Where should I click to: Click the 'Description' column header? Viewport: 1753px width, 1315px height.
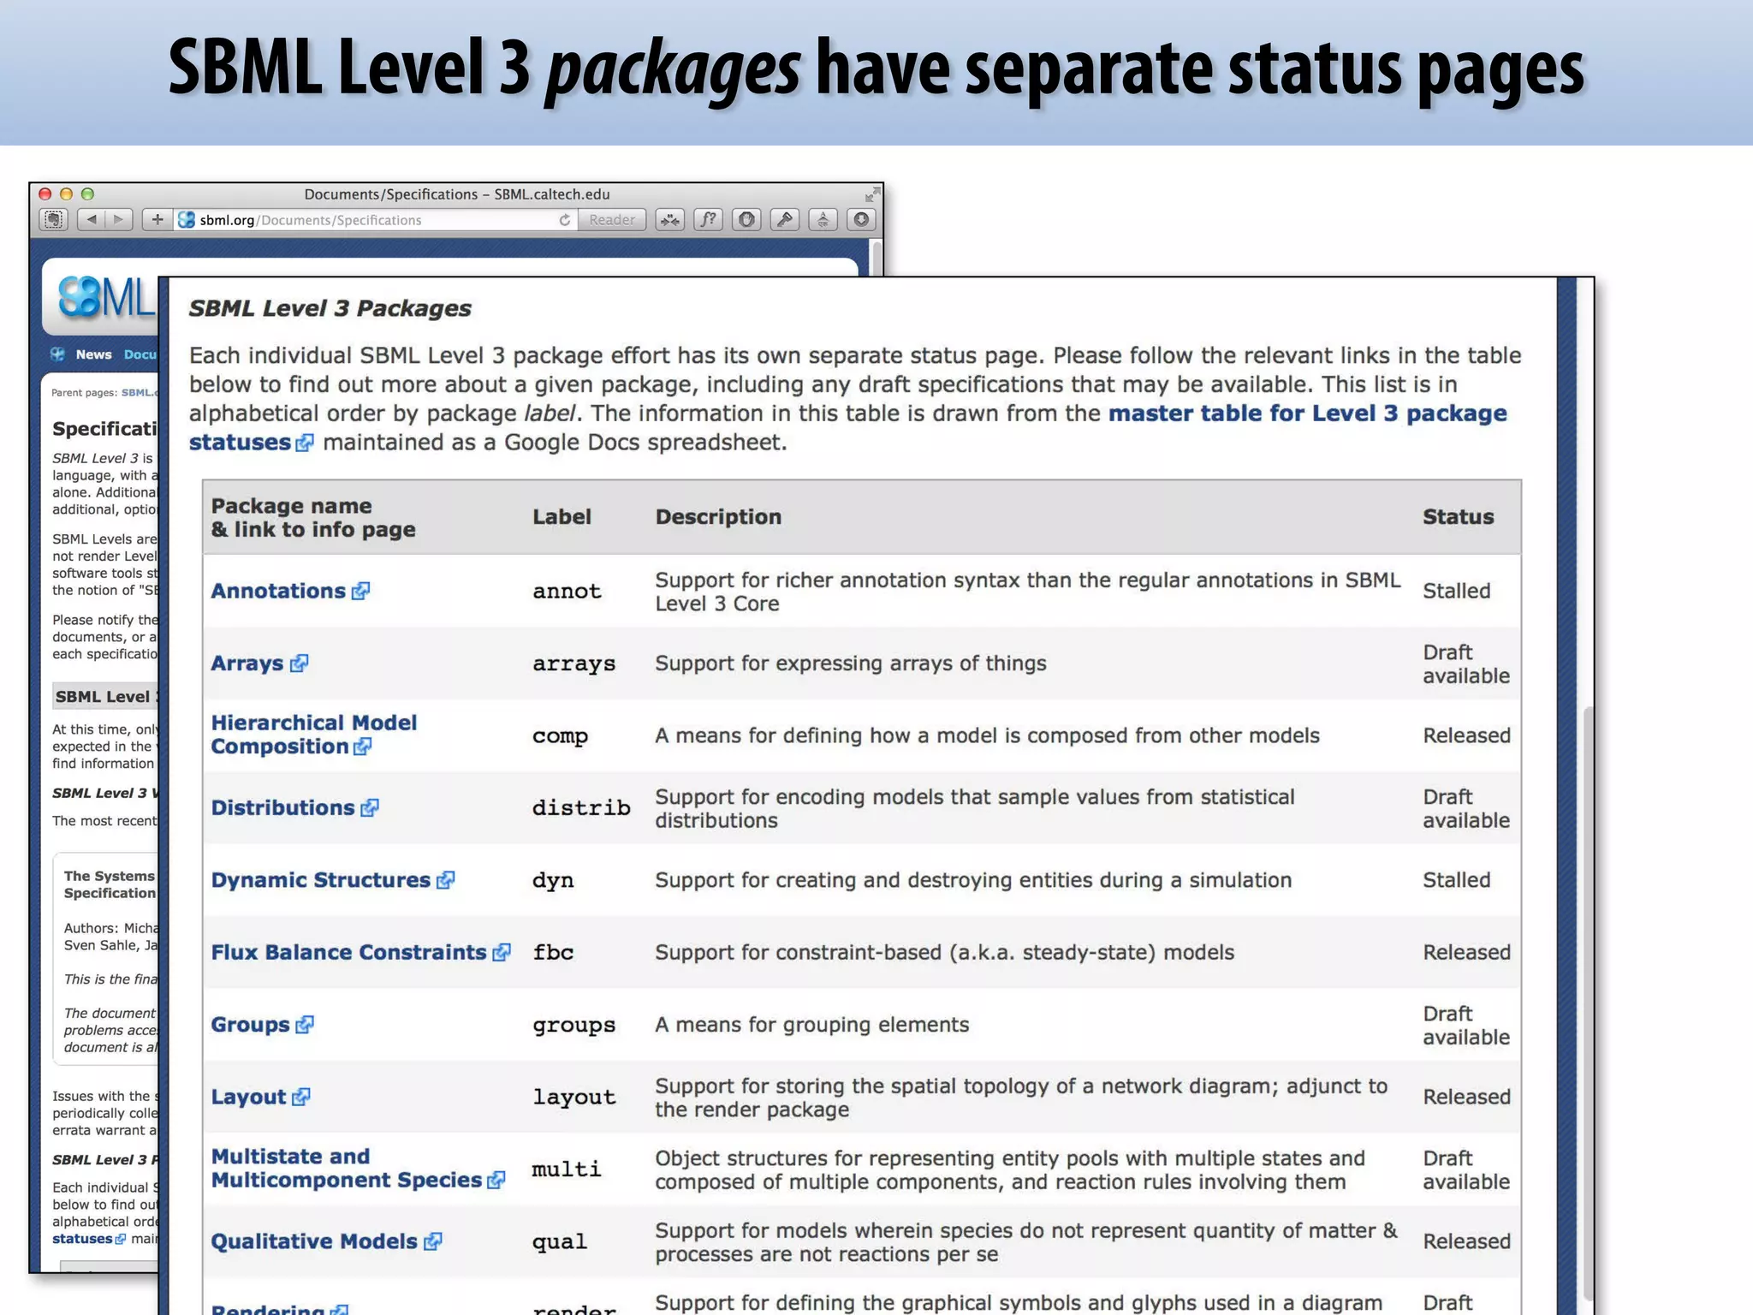click(x=718, y=517)
